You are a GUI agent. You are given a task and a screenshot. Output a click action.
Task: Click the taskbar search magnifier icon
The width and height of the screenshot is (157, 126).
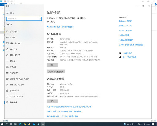(6, 124)
